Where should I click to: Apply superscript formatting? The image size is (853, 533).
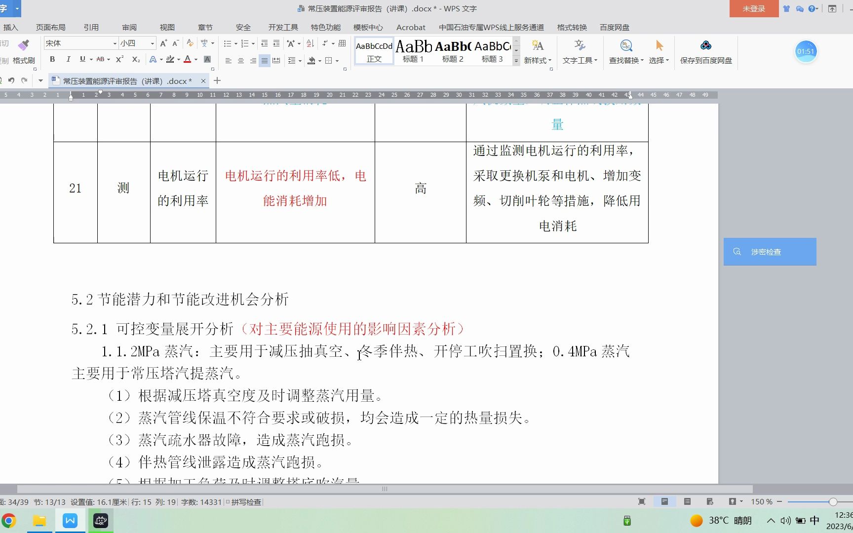tap(119, 59)
